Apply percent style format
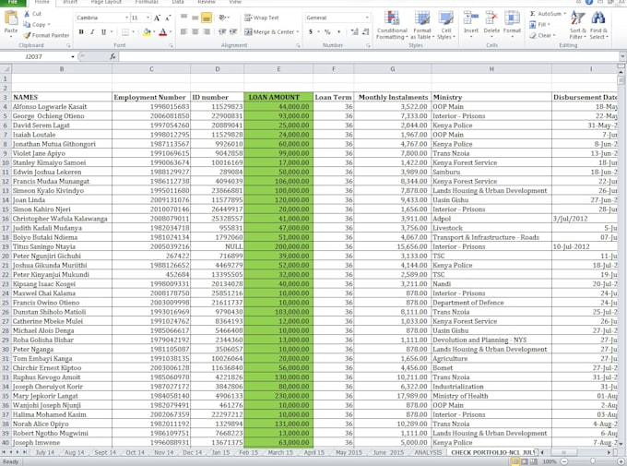Screen dimensions: 627x466 tap(327, 32)
